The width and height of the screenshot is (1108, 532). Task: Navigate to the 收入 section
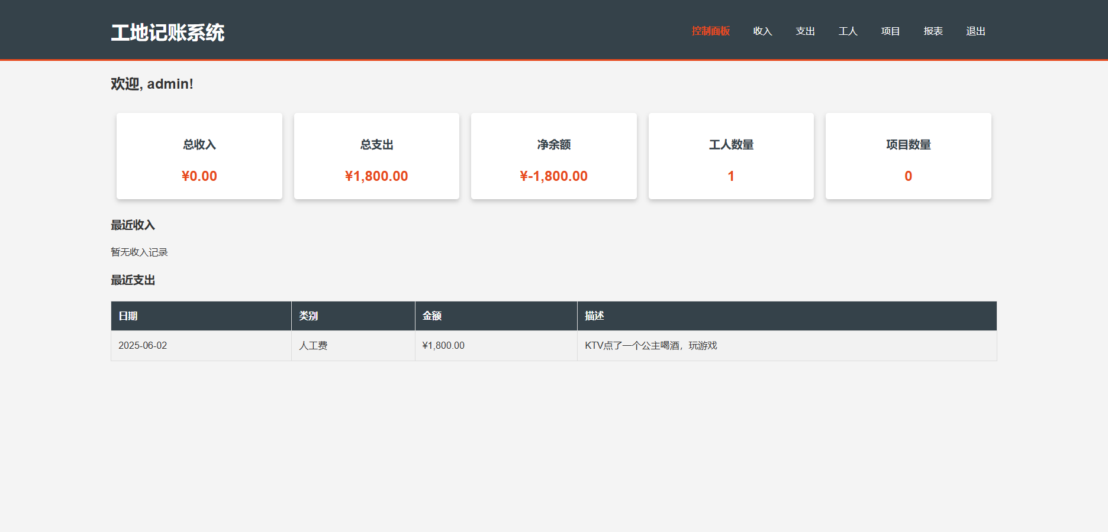point(762,31)
